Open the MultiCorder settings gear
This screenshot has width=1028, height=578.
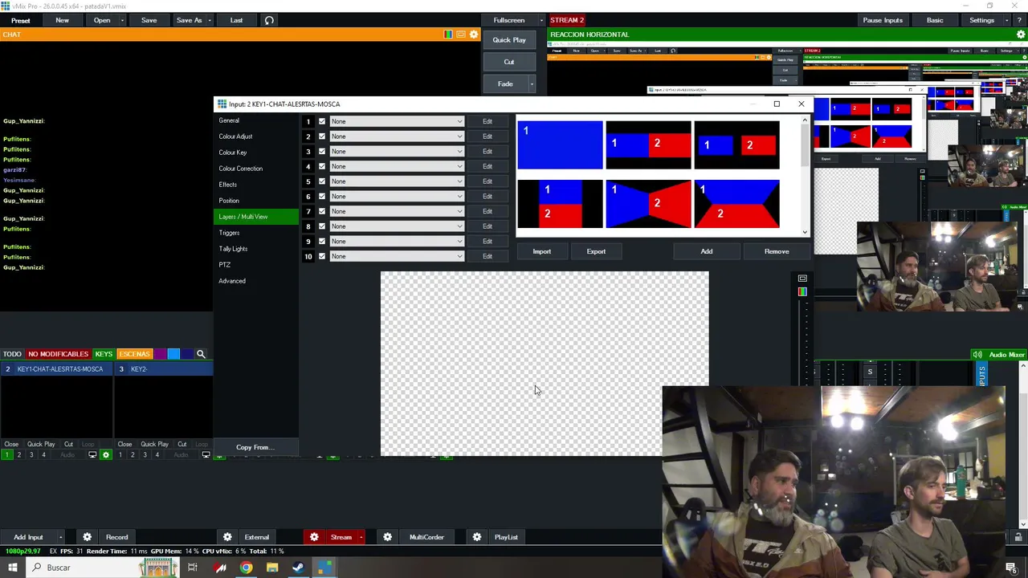point(387,537)
